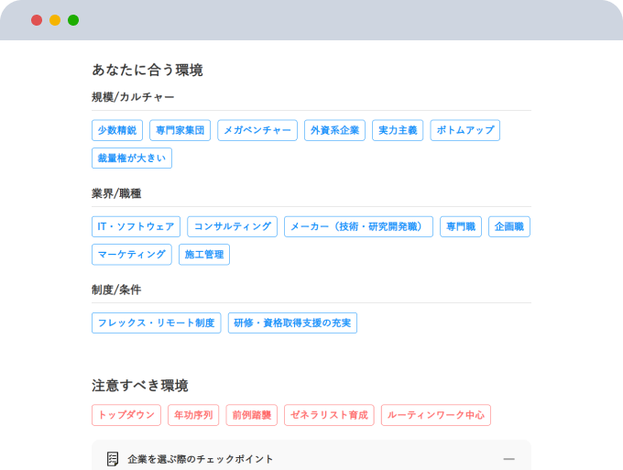Select the IT・ソフトウェア industry tag
This screenshot has width=623, height=470.
coord(136,226)
